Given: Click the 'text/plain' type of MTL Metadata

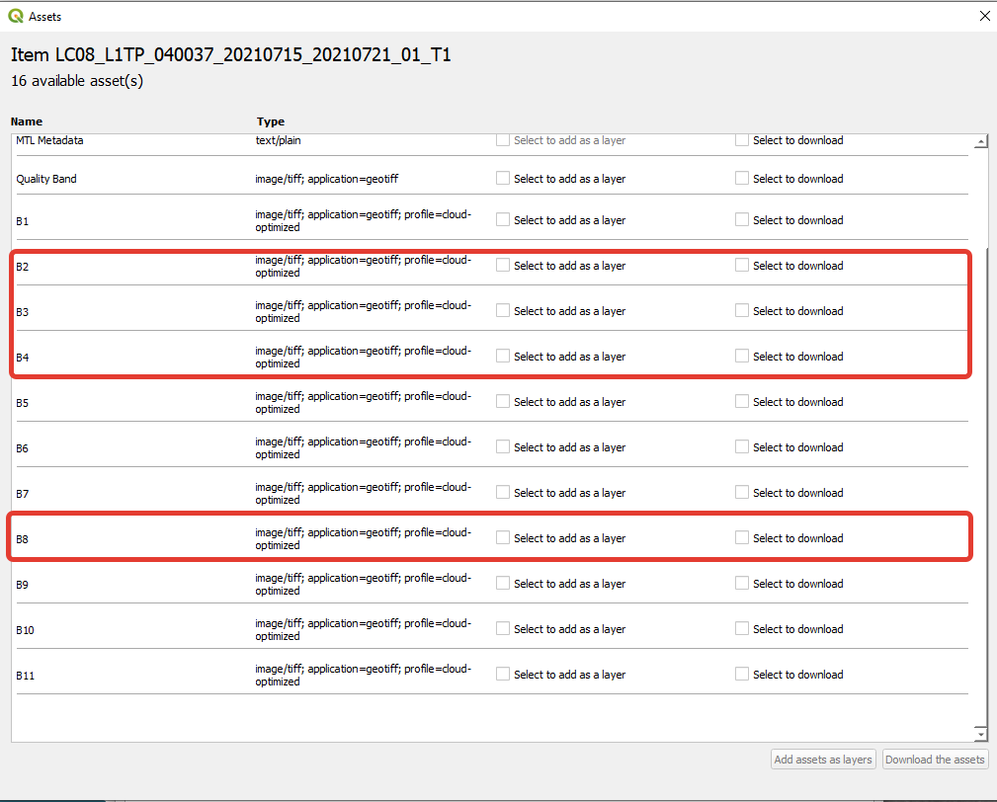Looking at the screenshot, I should (x=278, y=140).
